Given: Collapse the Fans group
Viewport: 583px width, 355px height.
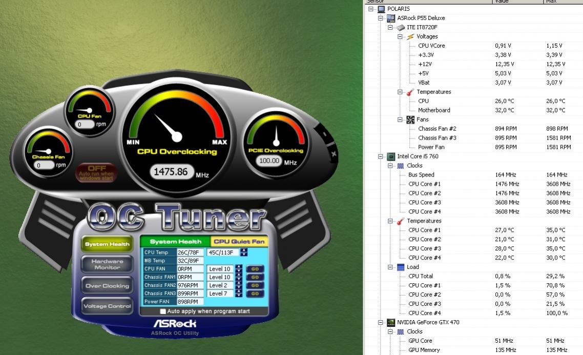Looking at the screenshot, I should (400, 120).
